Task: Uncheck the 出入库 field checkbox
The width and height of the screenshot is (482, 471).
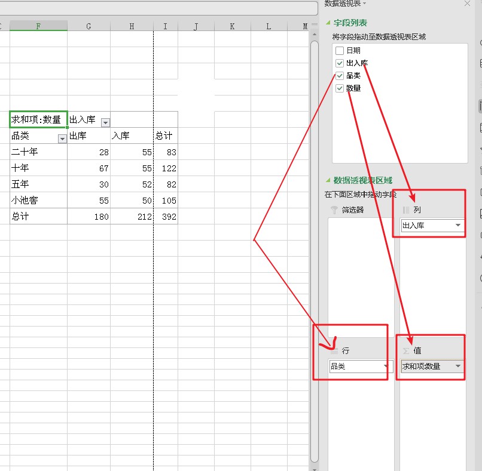Action: [339, 63]
